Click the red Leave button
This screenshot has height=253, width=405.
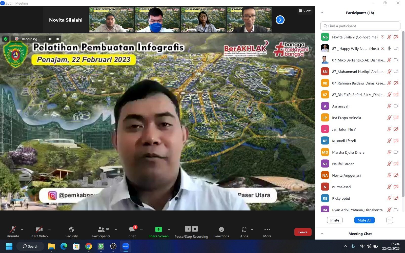303,232
